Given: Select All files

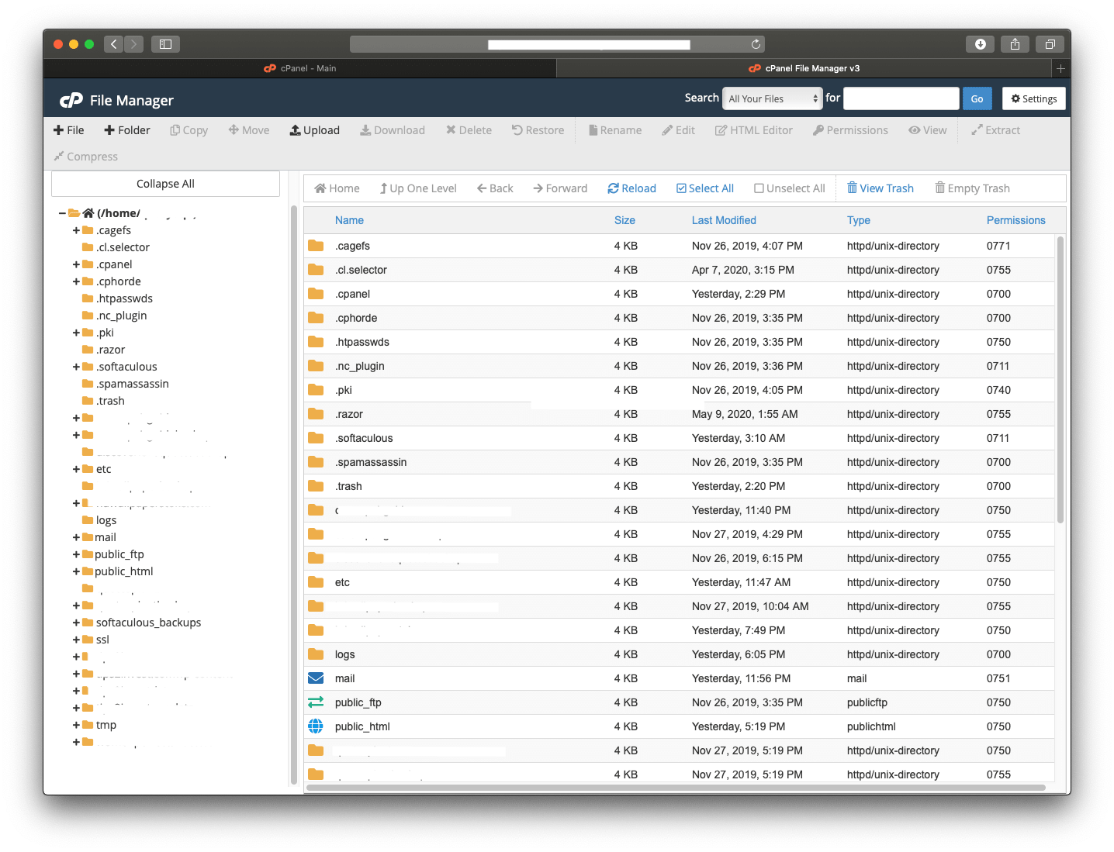Looking at the screenshot, I should [x=705, y=188].
